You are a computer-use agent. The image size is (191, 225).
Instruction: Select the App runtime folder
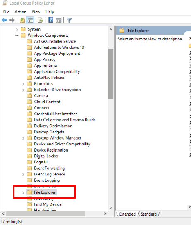click(45, 65)
